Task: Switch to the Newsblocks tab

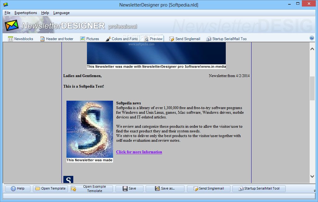Action: (20, 39)
